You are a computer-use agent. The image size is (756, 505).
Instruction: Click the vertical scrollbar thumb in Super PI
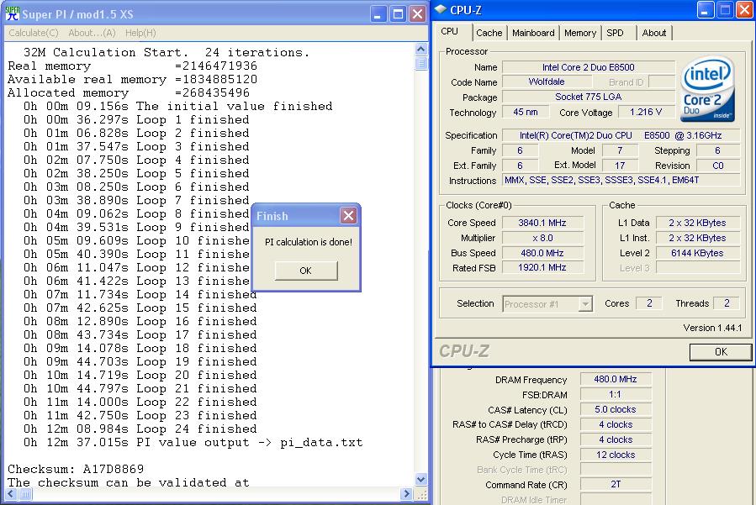[x=421, y=63]
